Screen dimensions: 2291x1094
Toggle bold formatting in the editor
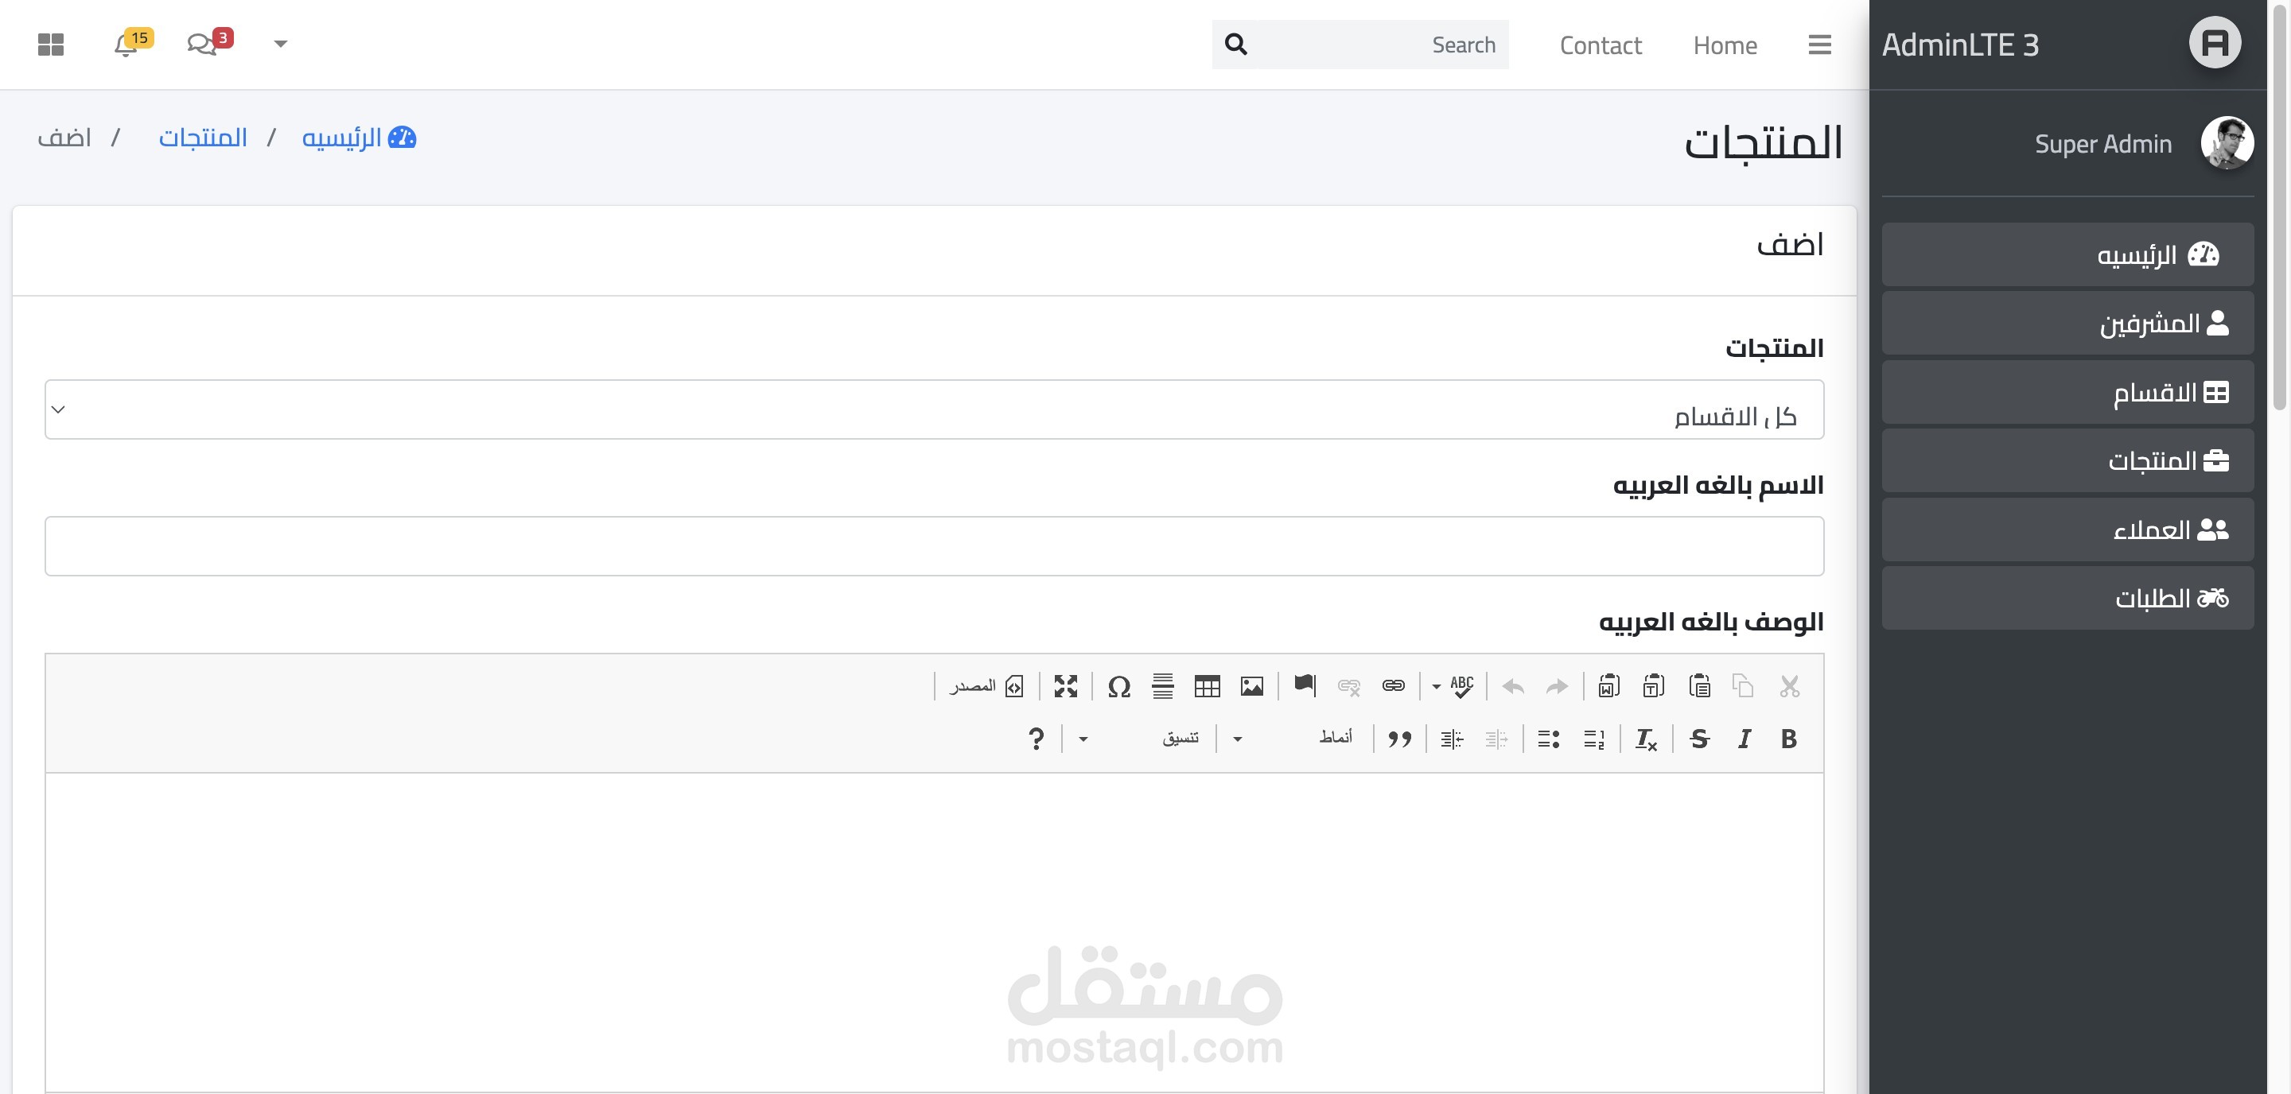[x=1788, y=739]
